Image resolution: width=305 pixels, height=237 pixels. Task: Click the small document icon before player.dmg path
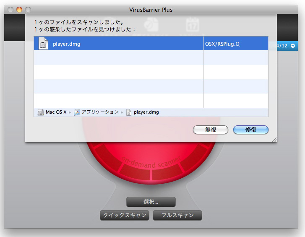(129, 112)
